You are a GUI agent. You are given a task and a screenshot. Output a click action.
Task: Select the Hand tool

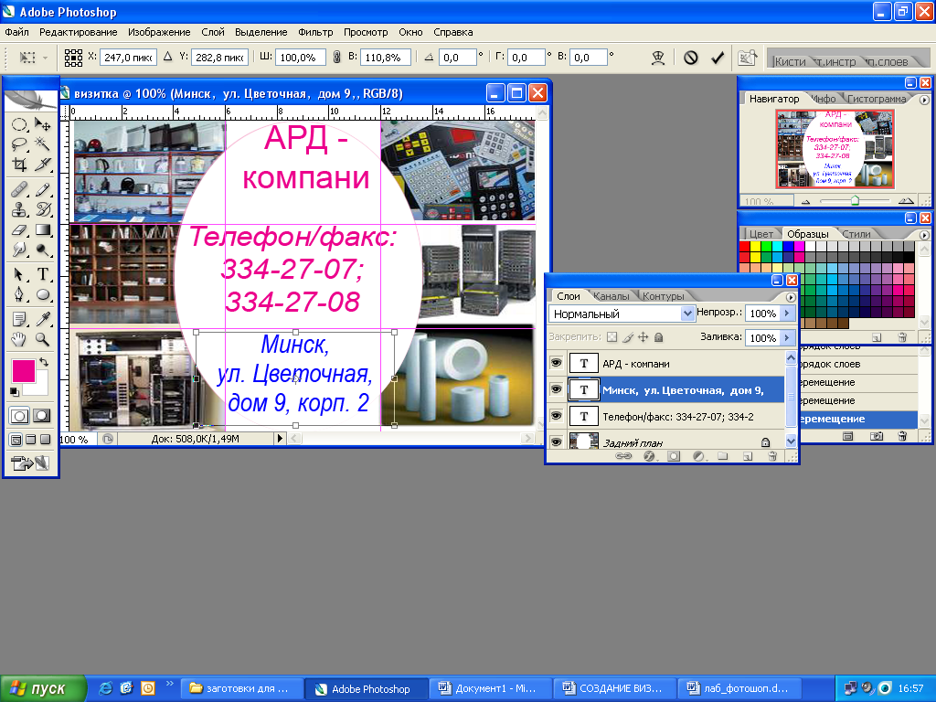click(19, 339)
